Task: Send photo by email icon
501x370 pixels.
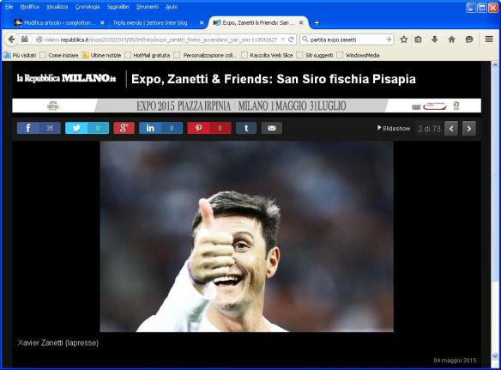Action: [x=272, y=128]
